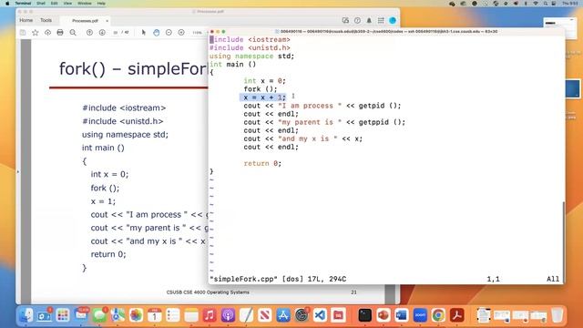
Task: Click 'int x = 0;' in the PDF slide
Action: (109, 174)
